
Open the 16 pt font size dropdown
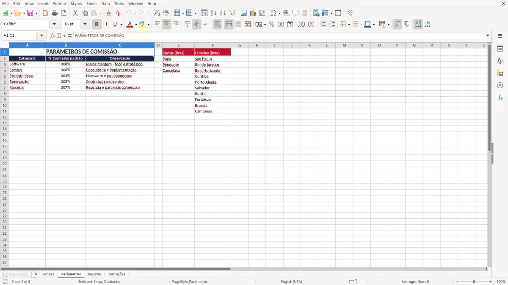[x=85, y=24]
